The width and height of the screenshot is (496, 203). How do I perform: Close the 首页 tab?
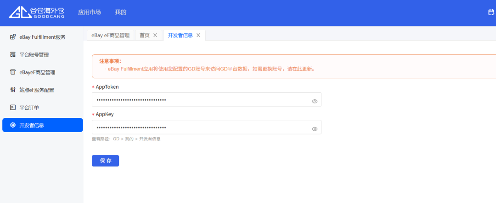(155, 35)
